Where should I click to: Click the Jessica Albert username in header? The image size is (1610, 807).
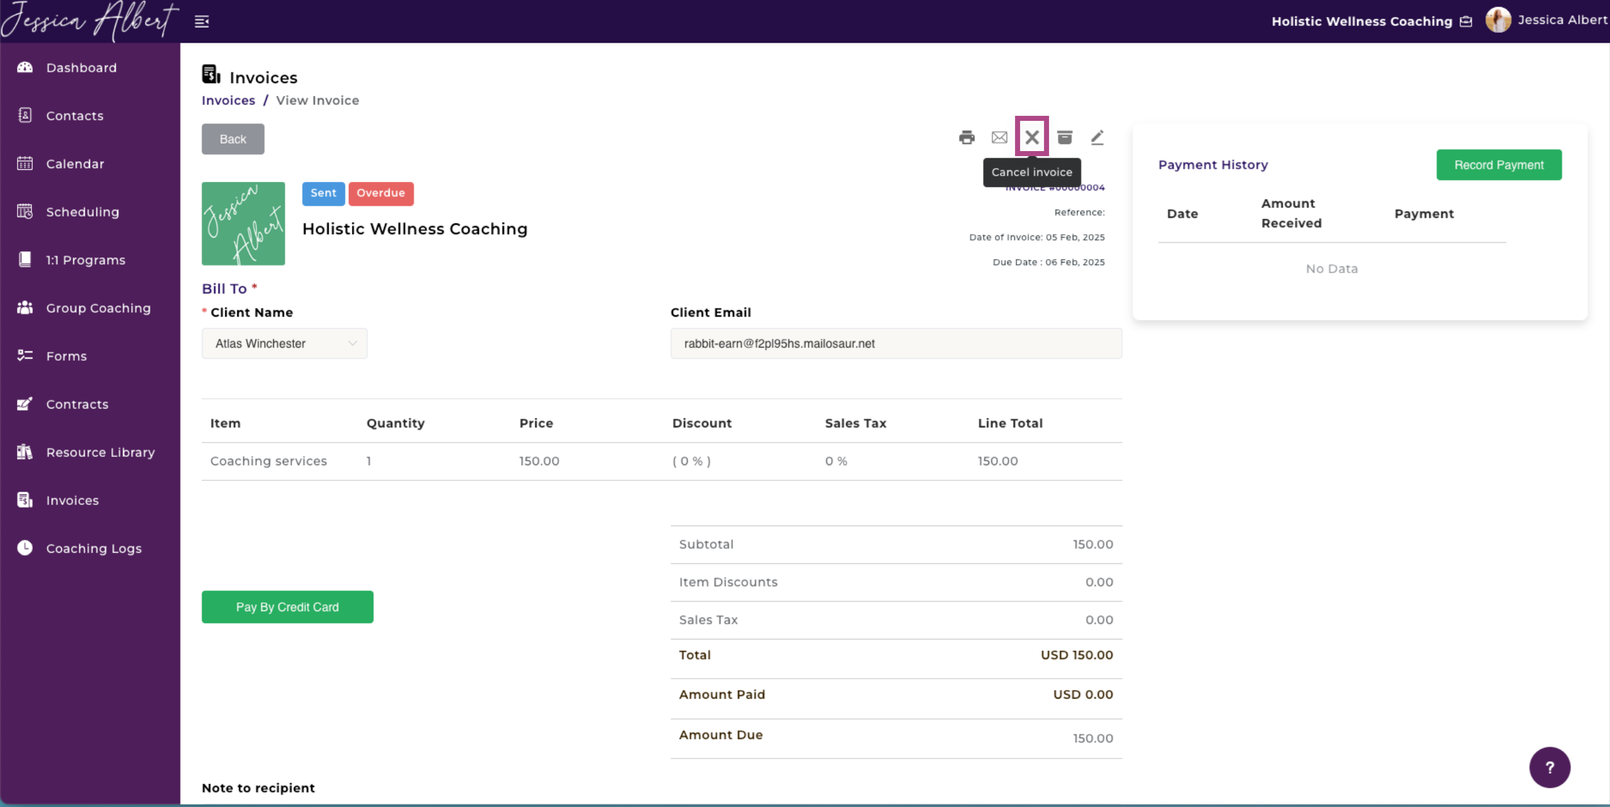tap(1563, 20)
